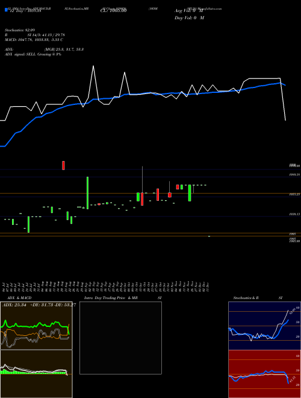Screen dimensions: 301x398
Task: Click the 1053.25 price axis label
Action: coord(294,194)
